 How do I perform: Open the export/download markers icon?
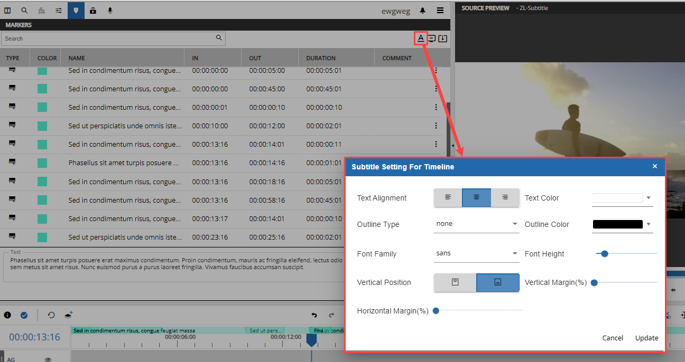coord(443,38)
